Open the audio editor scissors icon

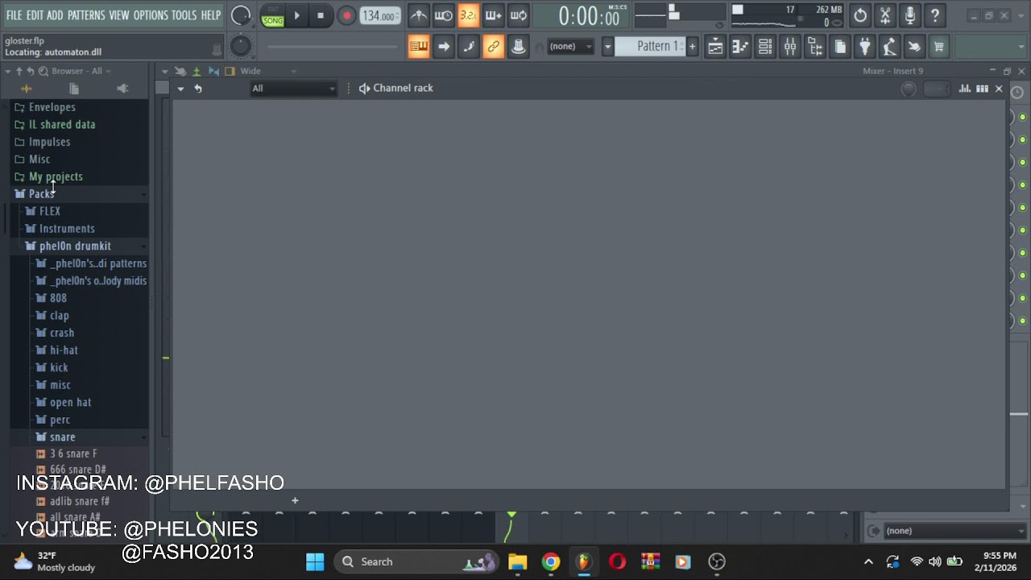885,15
